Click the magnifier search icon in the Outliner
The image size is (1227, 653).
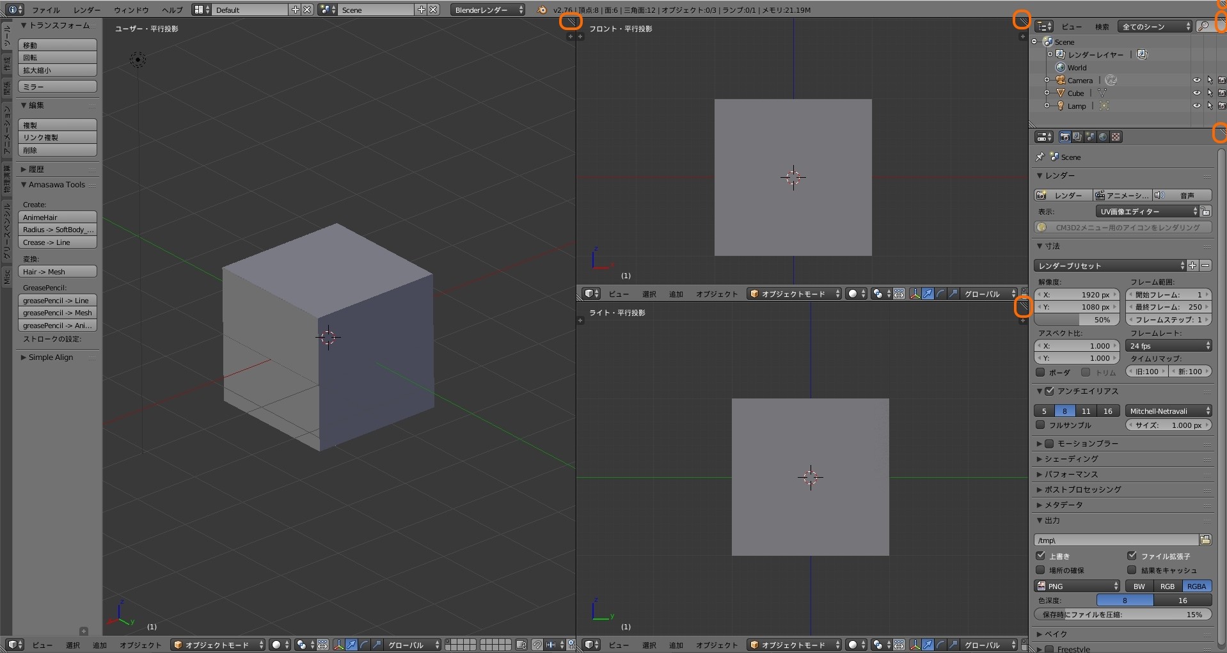[x=1203, y=26]
